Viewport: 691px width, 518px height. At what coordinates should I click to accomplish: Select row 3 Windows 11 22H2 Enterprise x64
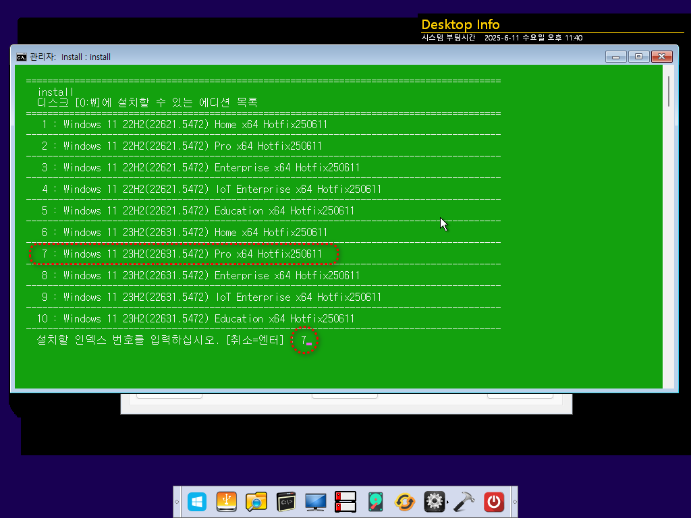tap(200, 168)
